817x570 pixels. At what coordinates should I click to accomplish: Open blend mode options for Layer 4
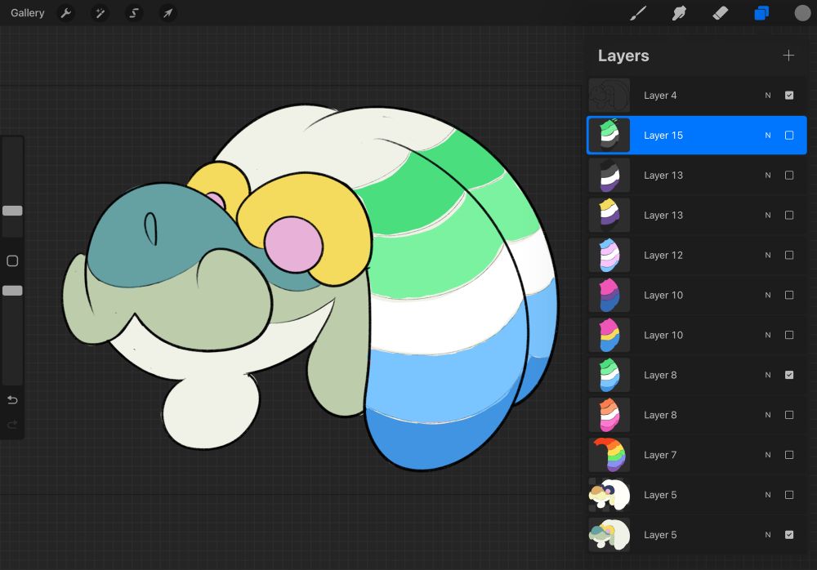(x=767, y=96)
